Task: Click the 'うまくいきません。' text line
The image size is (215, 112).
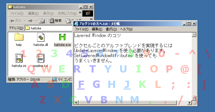Action: pyautogui.click(x=93, y=60)
